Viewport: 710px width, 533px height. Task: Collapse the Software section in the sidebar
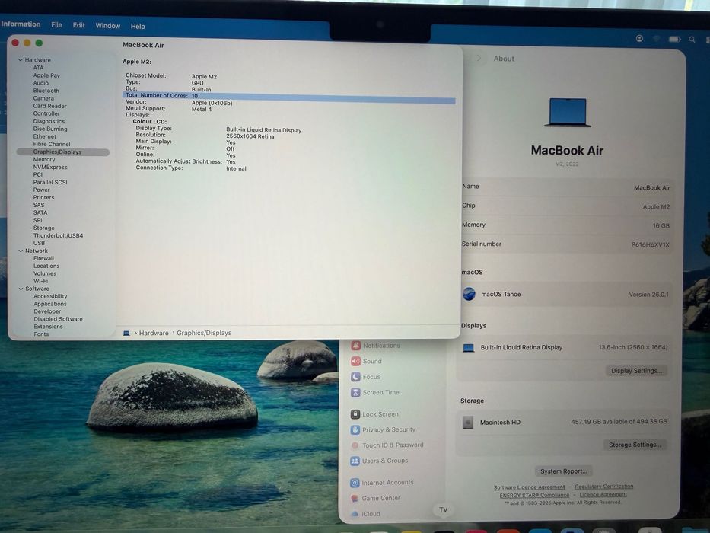coord(21,289)
